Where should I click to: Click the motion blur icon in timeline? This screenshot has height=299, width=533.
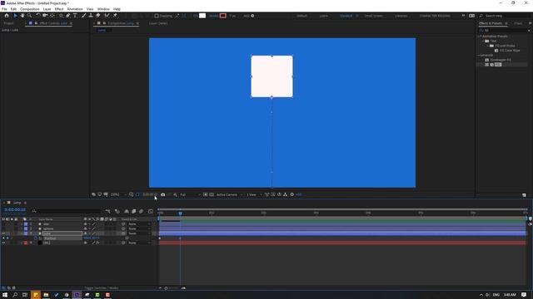[x=141, y=211]
